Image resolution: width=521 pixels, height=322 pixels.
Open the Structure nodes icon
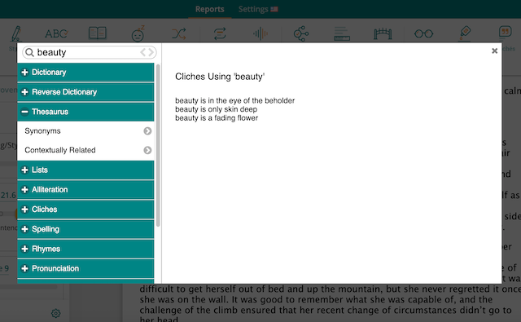301,33
